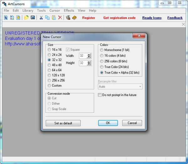The image size is (188, 164).
Task: Click the Cut scissors icon
Action: click(x=41, y=18)
